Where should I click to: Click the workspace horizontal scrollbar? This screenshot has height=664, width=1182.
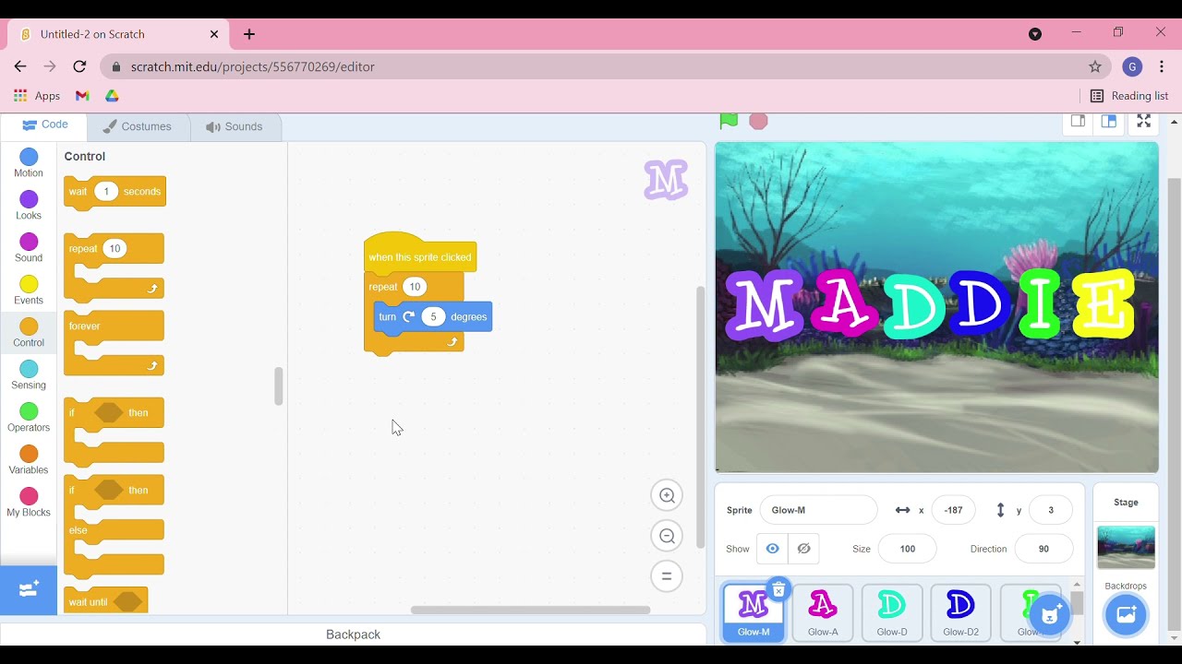coord(530,610)
